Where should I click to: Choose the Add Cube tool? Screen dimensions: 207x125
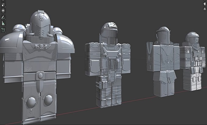pyautogui.click(x=3, y=30)
